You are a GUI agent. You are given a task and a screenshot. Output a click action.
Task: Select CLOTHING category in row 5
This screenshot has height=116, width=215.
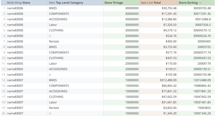(x=56, y=30)
